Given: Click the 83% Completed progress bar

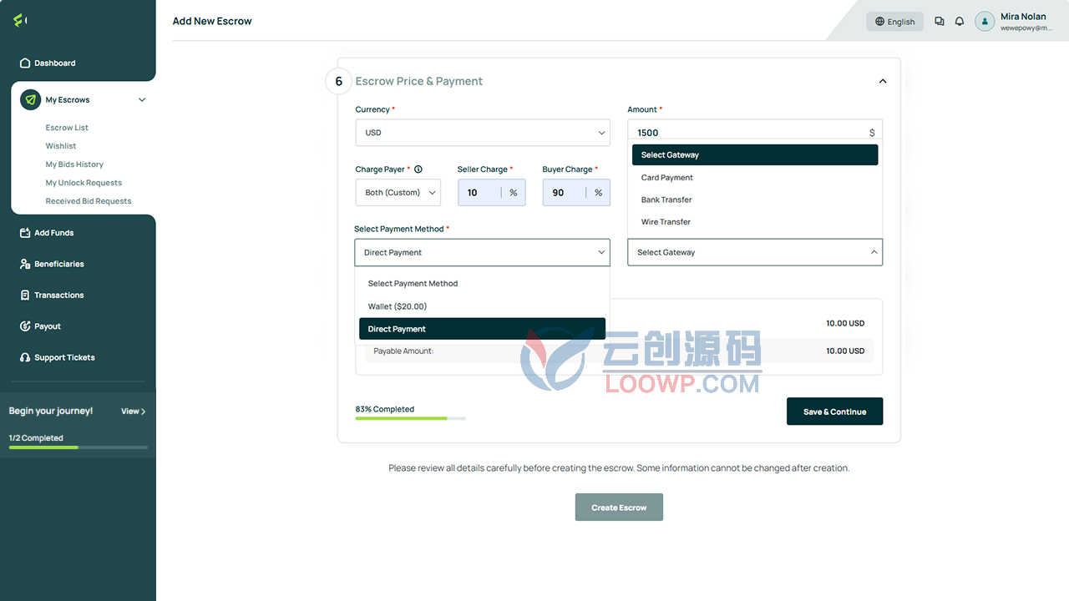Looking at the screenshot, I should pos(410,418).
